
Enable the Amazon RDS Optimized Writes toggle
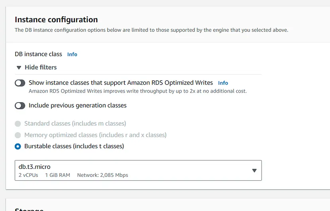tap(20, 83)
